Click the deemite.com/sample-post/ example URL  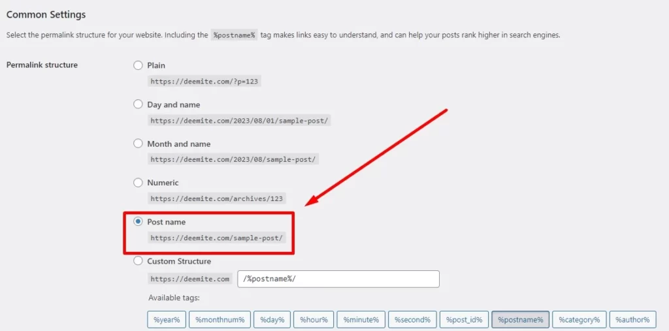(x=217, y=238)
